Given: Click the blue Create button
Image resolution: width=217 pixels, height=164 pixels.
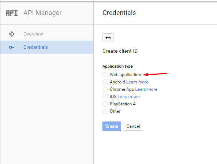Looking at the screenshot, I should click(112, 126).
